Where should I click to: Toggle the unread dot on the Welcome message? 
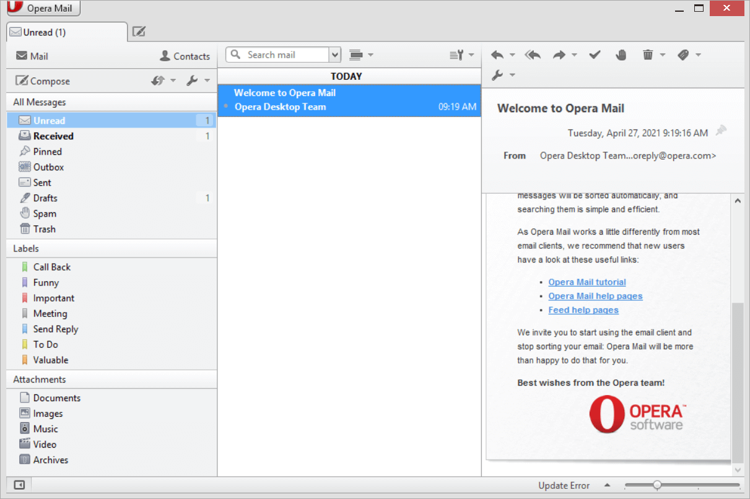[x=226, y=107]
